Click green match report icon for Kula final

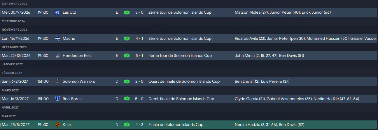[x=127, y=125]
